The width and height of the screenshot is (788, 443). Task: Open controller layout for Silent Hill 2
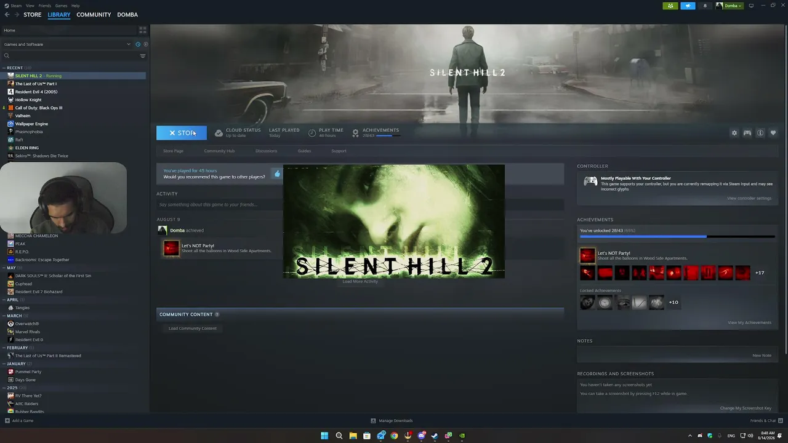(x=747, y=133)
